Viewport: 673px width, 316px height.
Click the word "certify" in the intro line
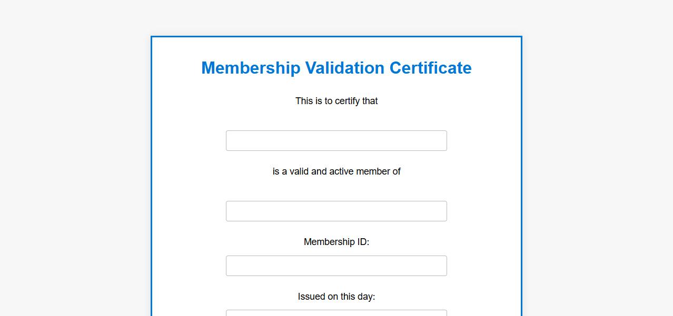pos(349,101)
